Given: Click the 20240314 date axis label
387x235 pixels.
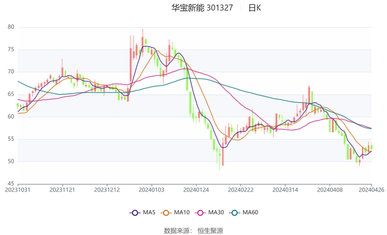Looking at the screenshot, I should [x=285, y=189].
